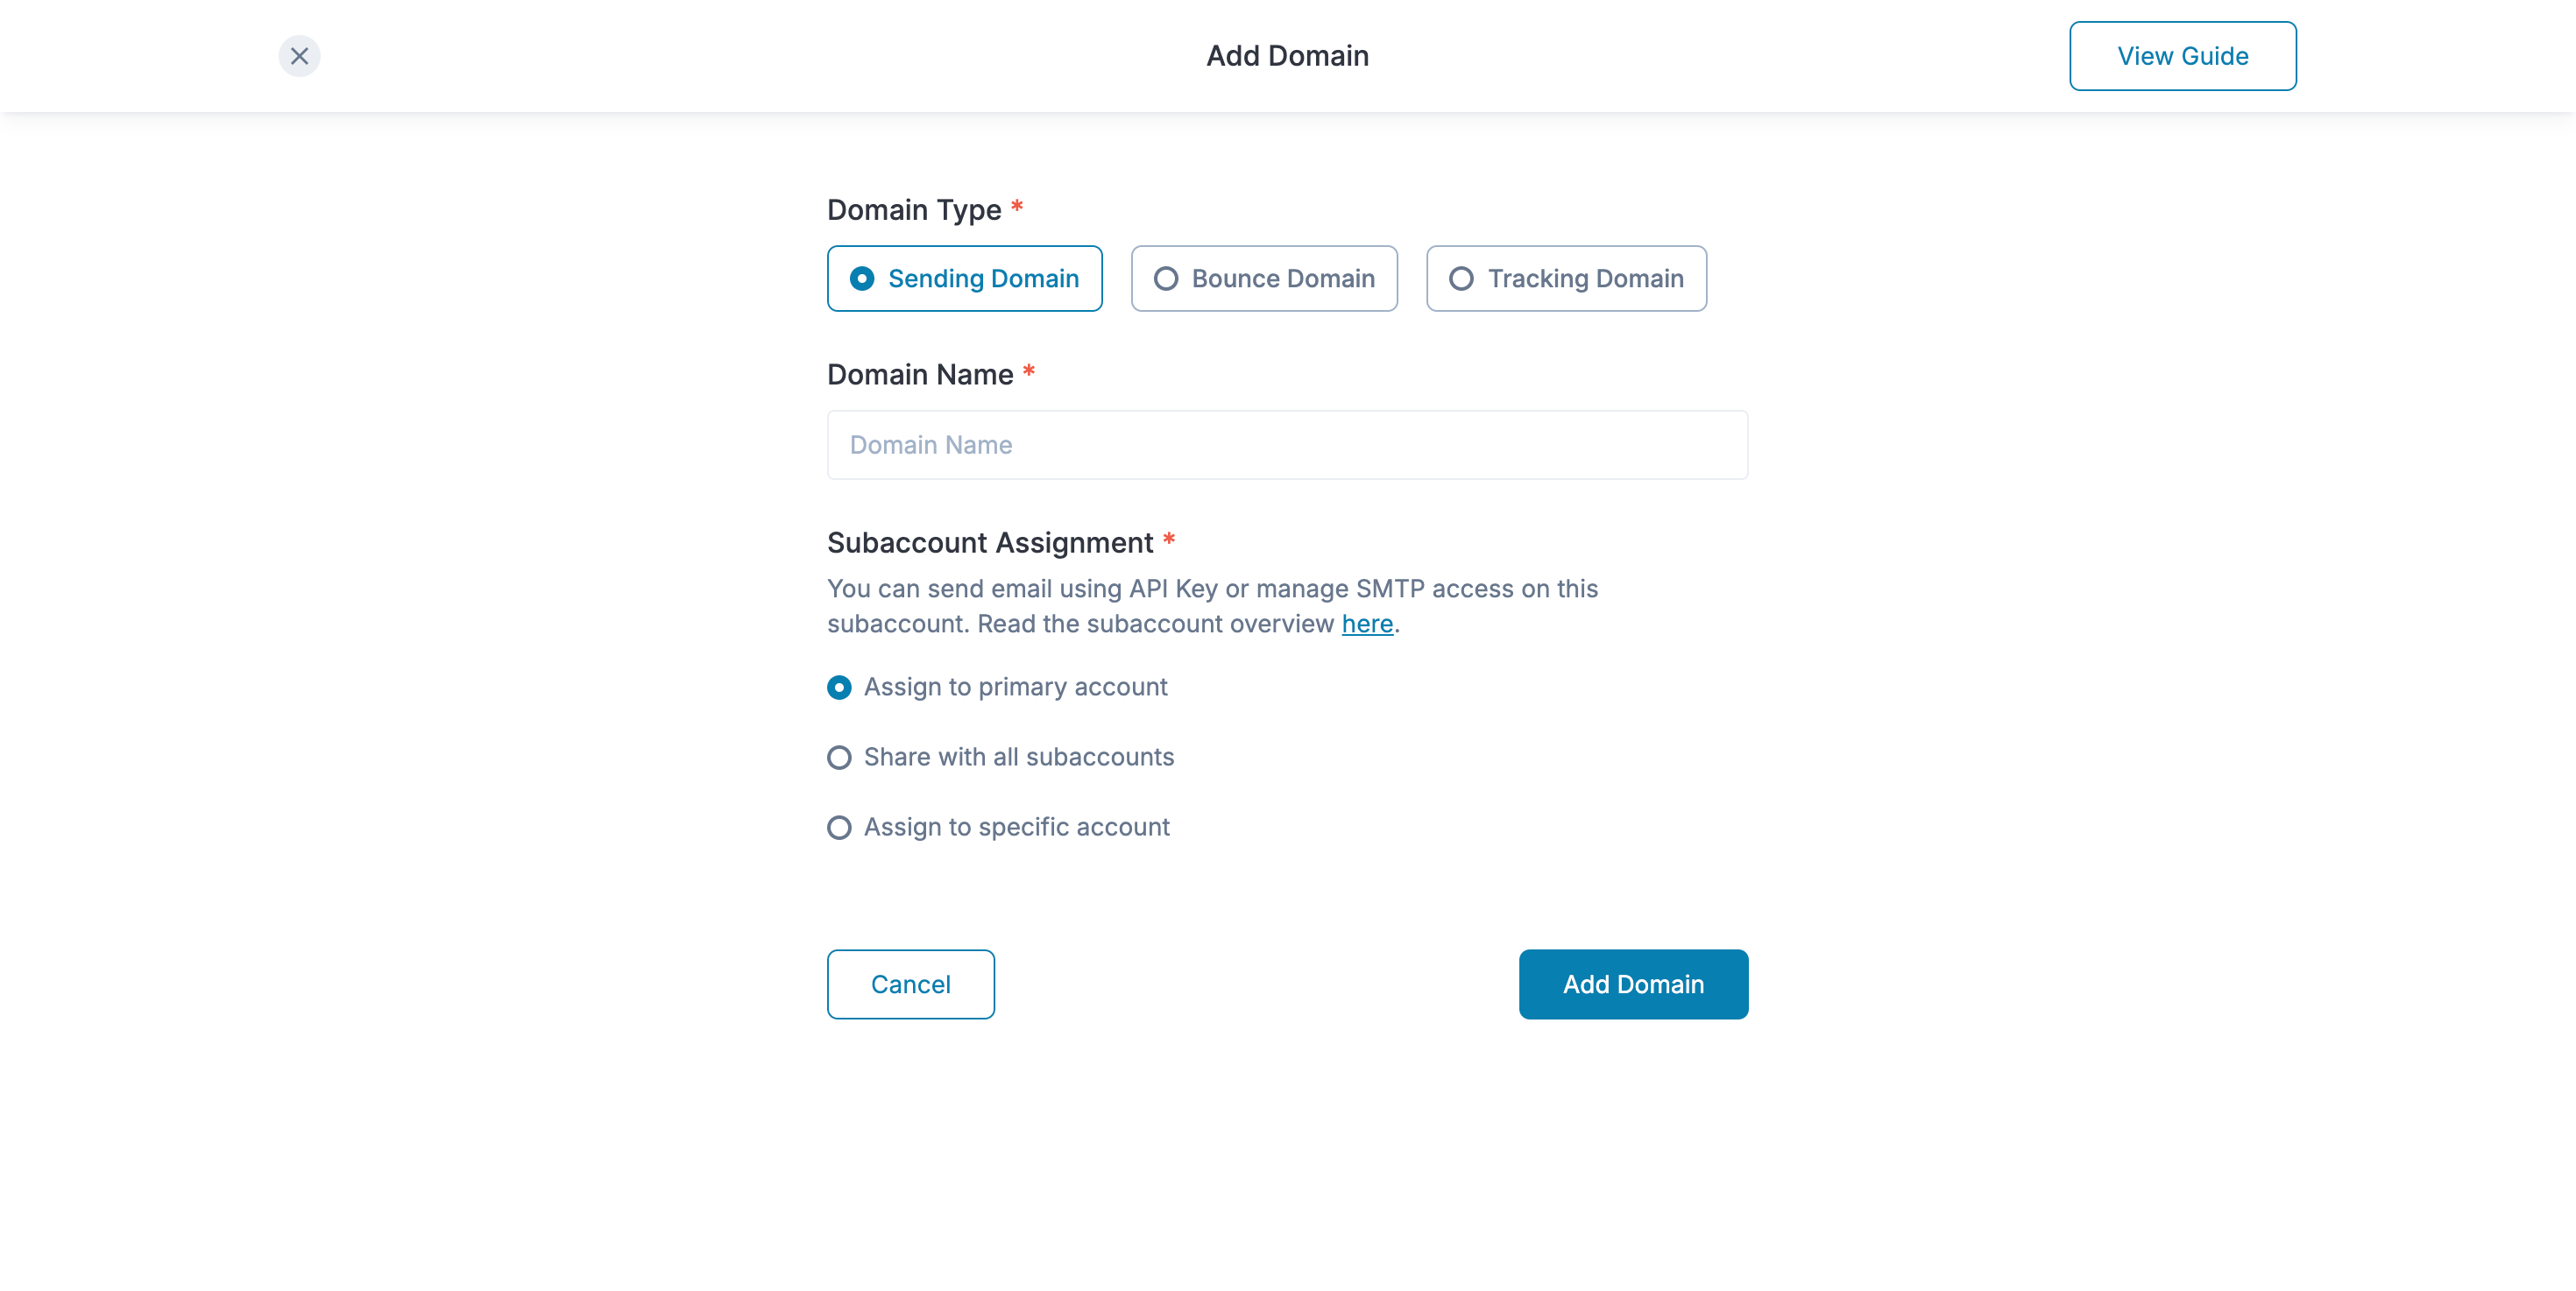
Task: Focus the Domain Name input field
Action: (x=1287, y=445)
